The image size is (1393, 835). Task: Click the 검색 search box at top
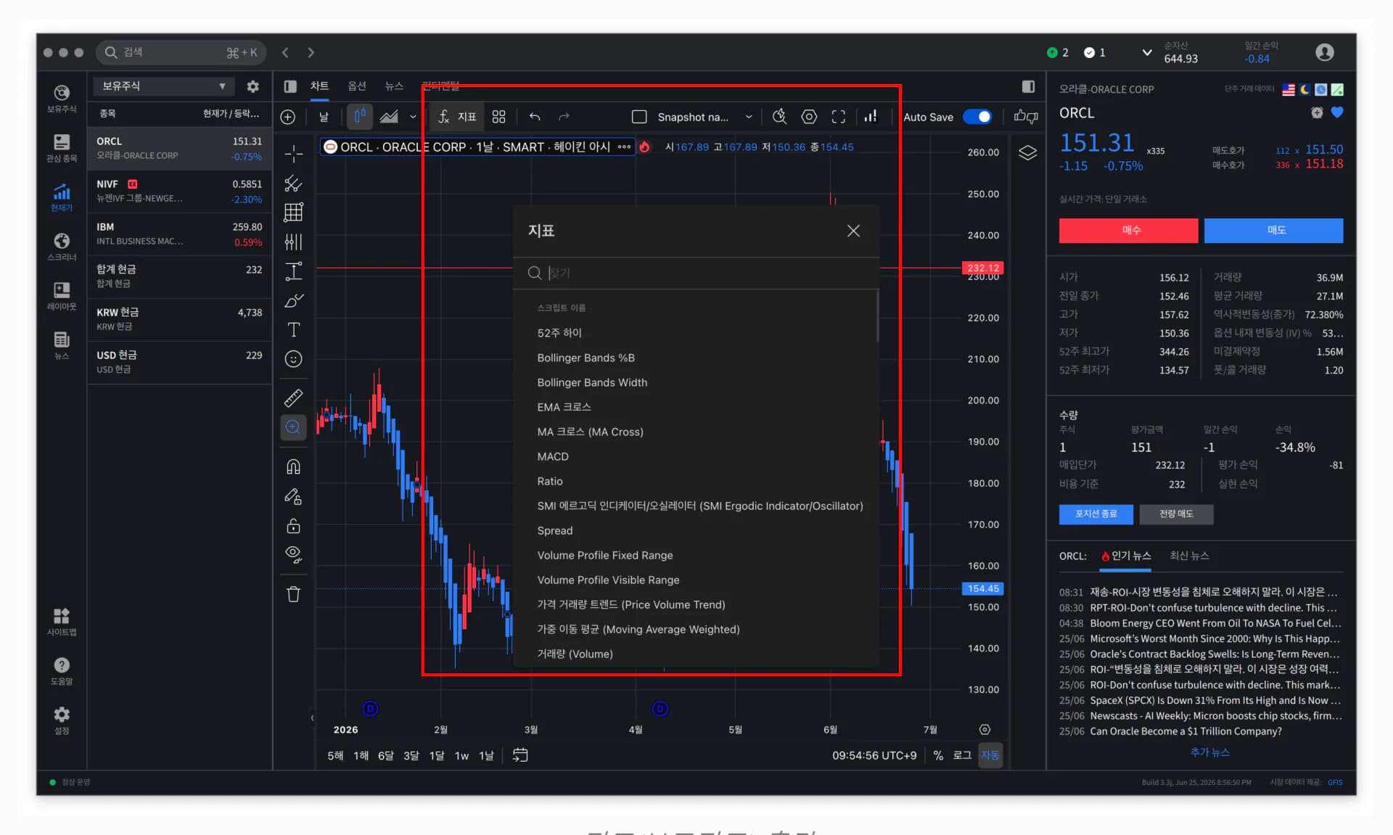point(181,52)
